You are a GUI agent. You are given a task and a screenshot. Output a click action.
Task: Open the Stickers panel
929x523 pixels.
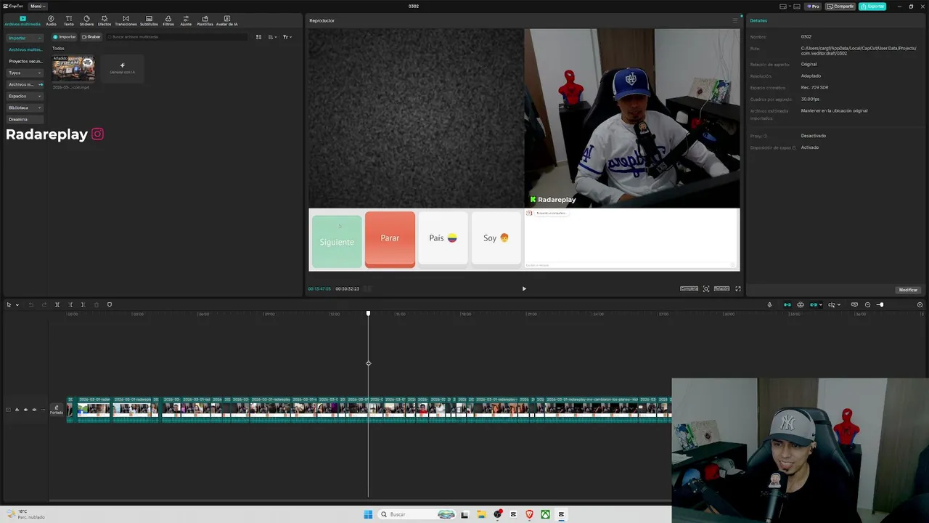(x=86, y=20)
